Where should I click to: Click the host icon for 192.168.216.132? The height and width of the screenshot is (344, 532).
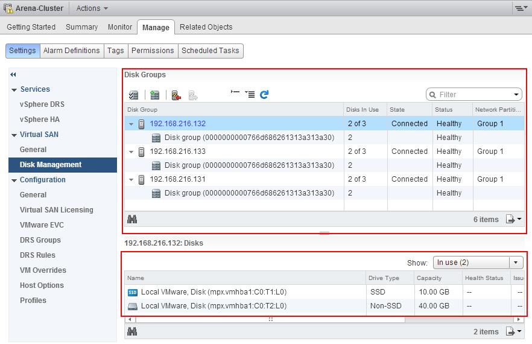(142, 124)
